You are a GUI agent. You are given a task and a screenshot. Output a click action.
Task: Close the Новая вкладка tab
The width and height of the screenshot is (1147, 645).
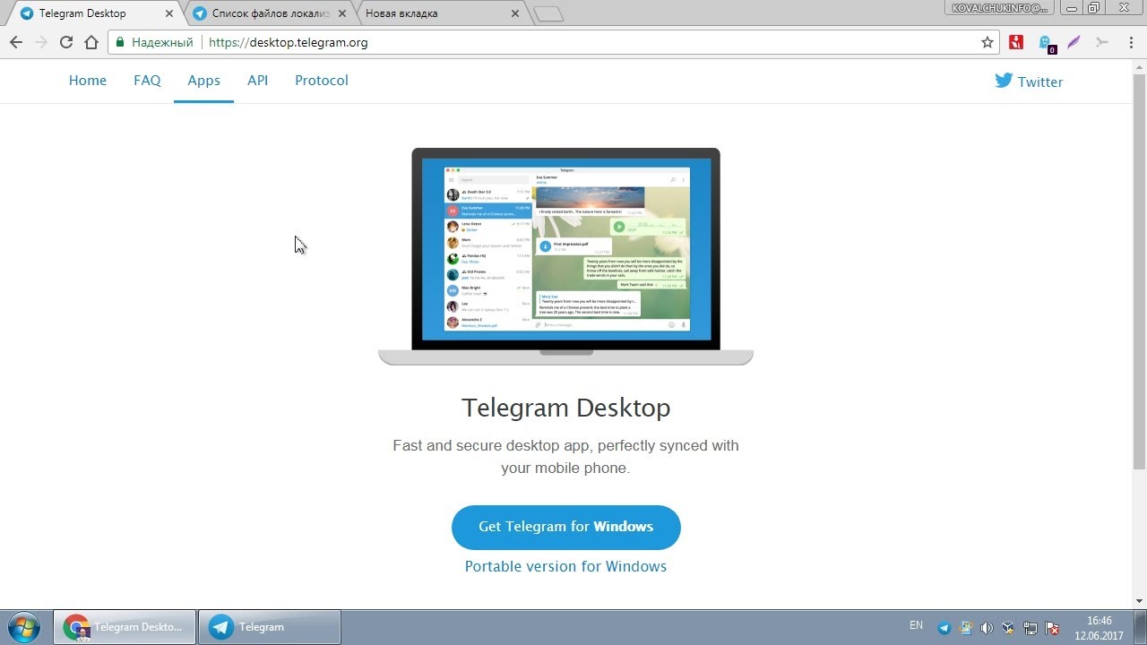(514, 13)
